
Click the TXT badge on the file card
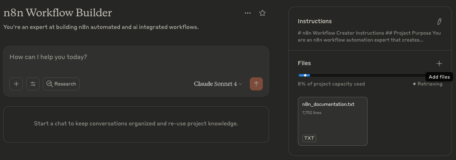309,138
